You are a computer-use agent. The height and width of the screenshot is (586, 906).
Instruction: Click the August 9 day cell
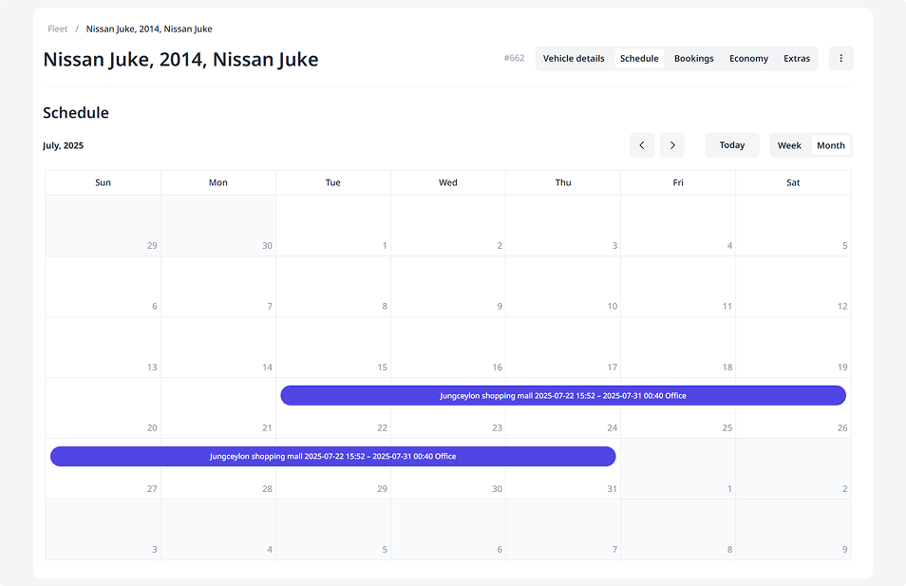[793, 529]
